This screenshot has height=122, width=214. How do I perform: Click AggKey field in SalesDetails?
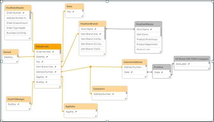[x=47, y=77]
